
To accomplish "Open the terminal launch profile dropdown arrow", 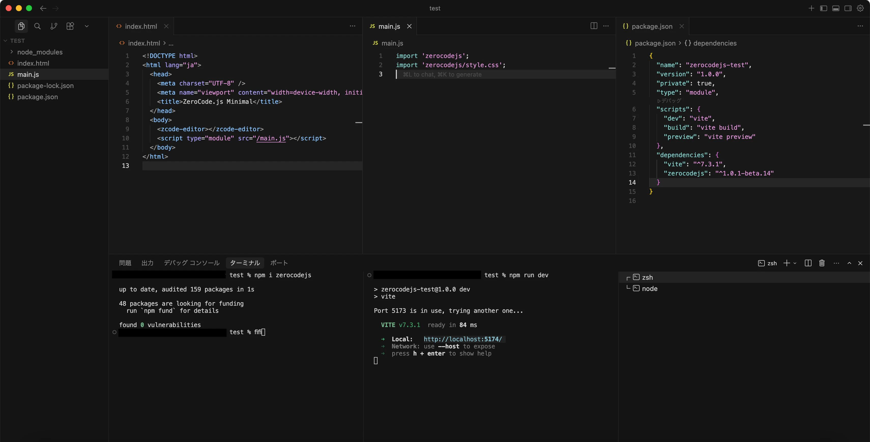I will (795, 263).
